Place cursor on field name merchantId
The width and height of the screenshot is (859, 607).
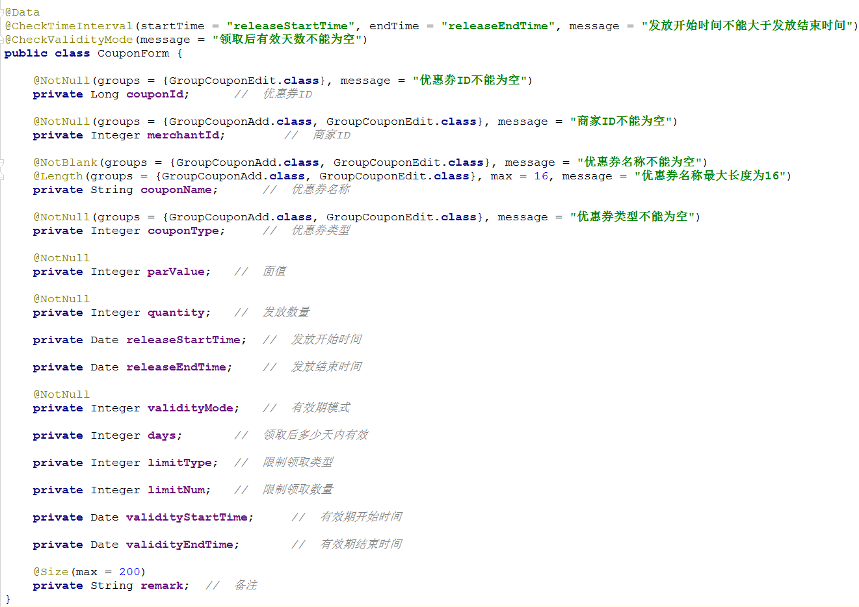[x=183, y=135]
